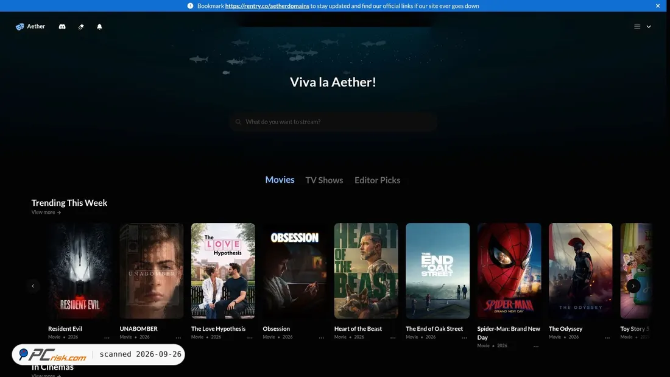Open The Love Hypothesis poster
This screenshot has width=670, height=377.
point(223,270)
